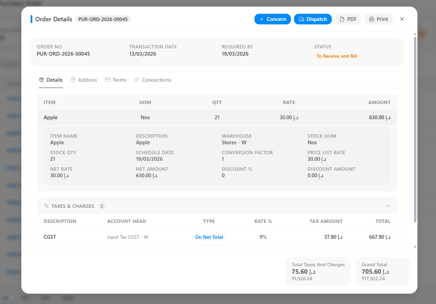Screen dimensions: 436x304
Task: Click the Price List Rate value
Action: [317, 159]
